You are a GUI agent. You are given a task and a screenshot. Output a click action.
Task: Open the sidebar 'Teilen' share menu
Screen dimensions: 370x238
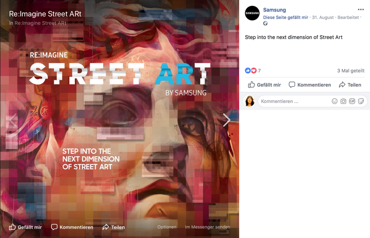tap(350, 85)
